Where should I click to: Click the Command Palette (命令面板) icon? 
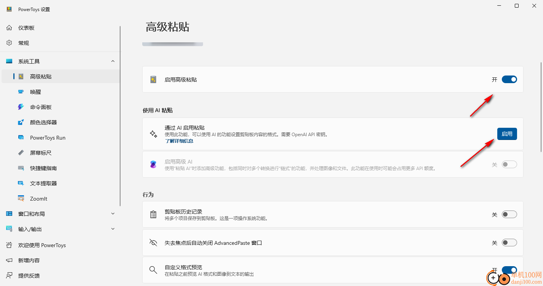click(x=21, y=107)
